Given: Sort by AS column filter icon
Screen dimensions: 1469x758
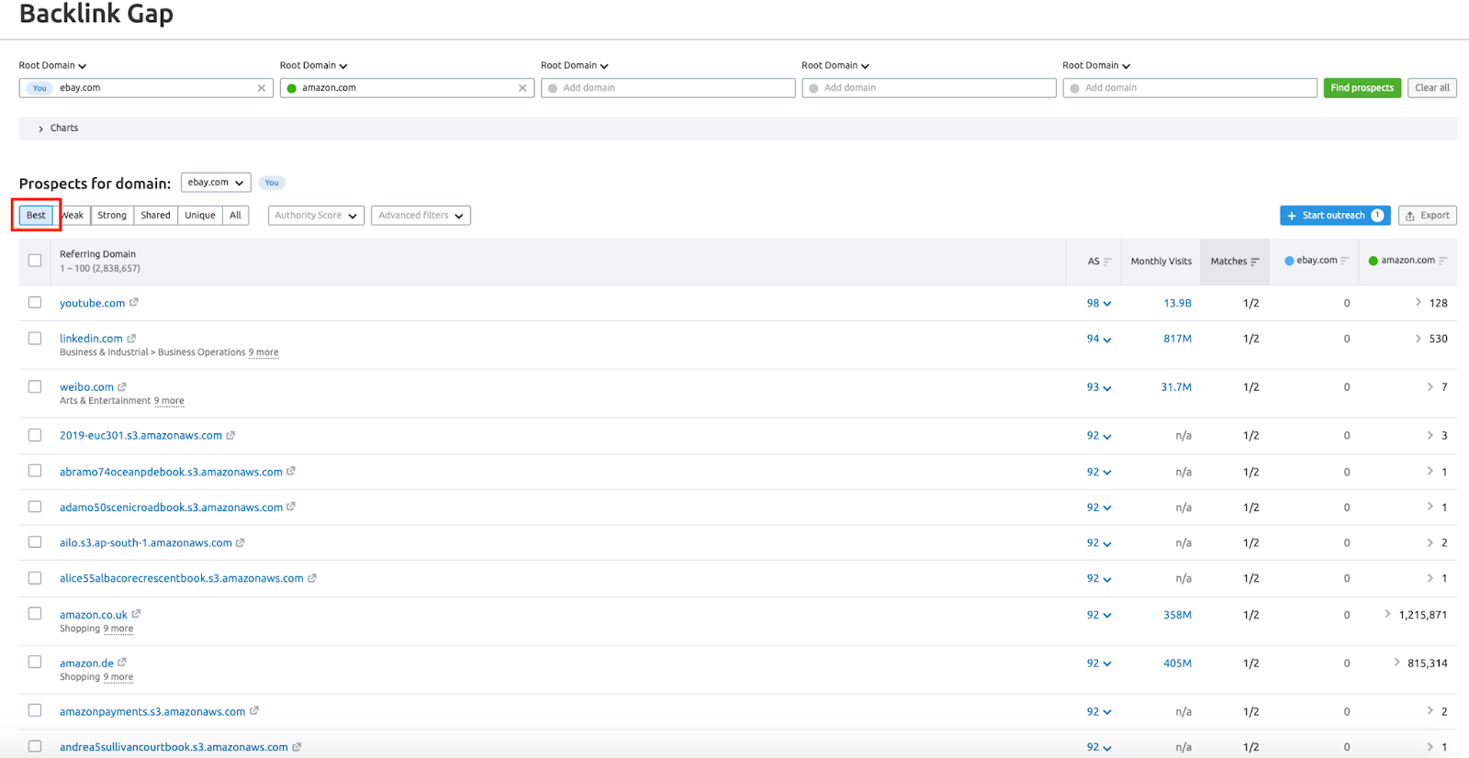Looking at the screenshot, I should 1107,262.
